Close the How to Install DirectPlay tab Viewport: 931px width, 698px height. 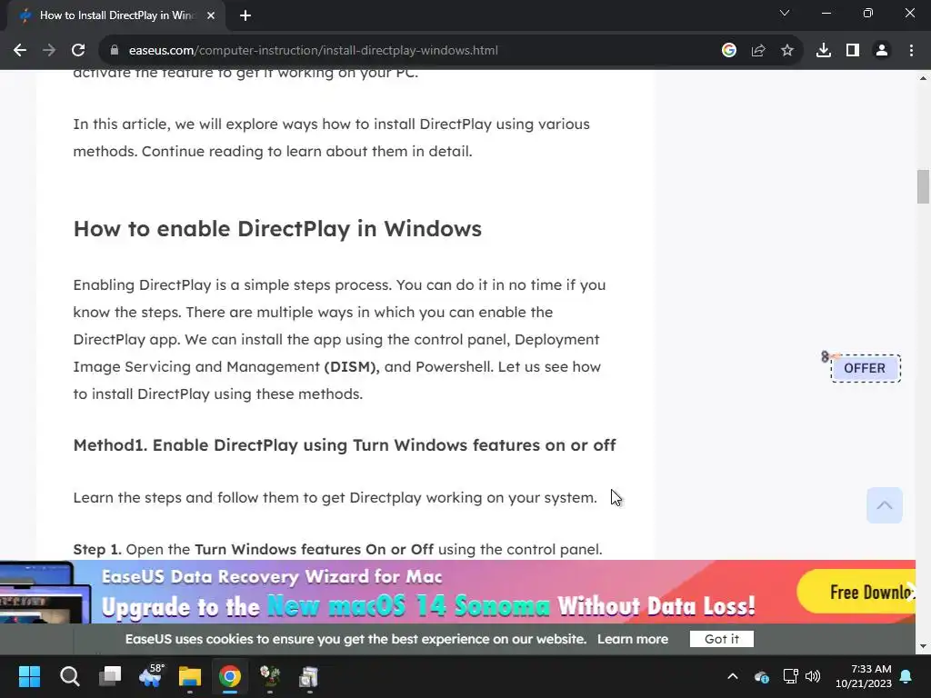211,15
